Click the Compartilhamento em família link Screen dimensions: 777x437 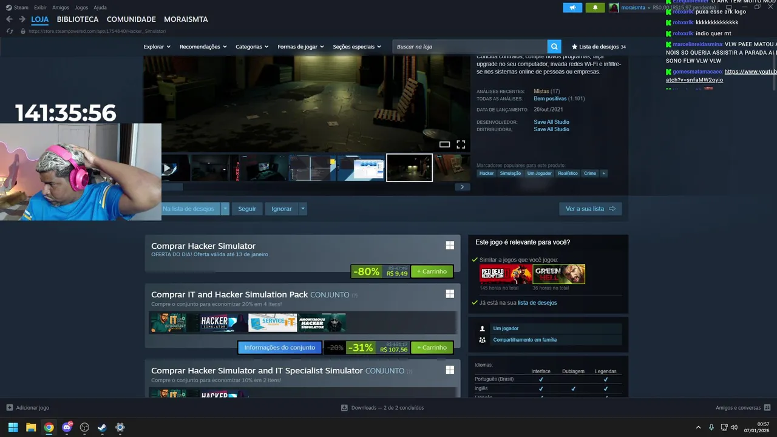524,340
